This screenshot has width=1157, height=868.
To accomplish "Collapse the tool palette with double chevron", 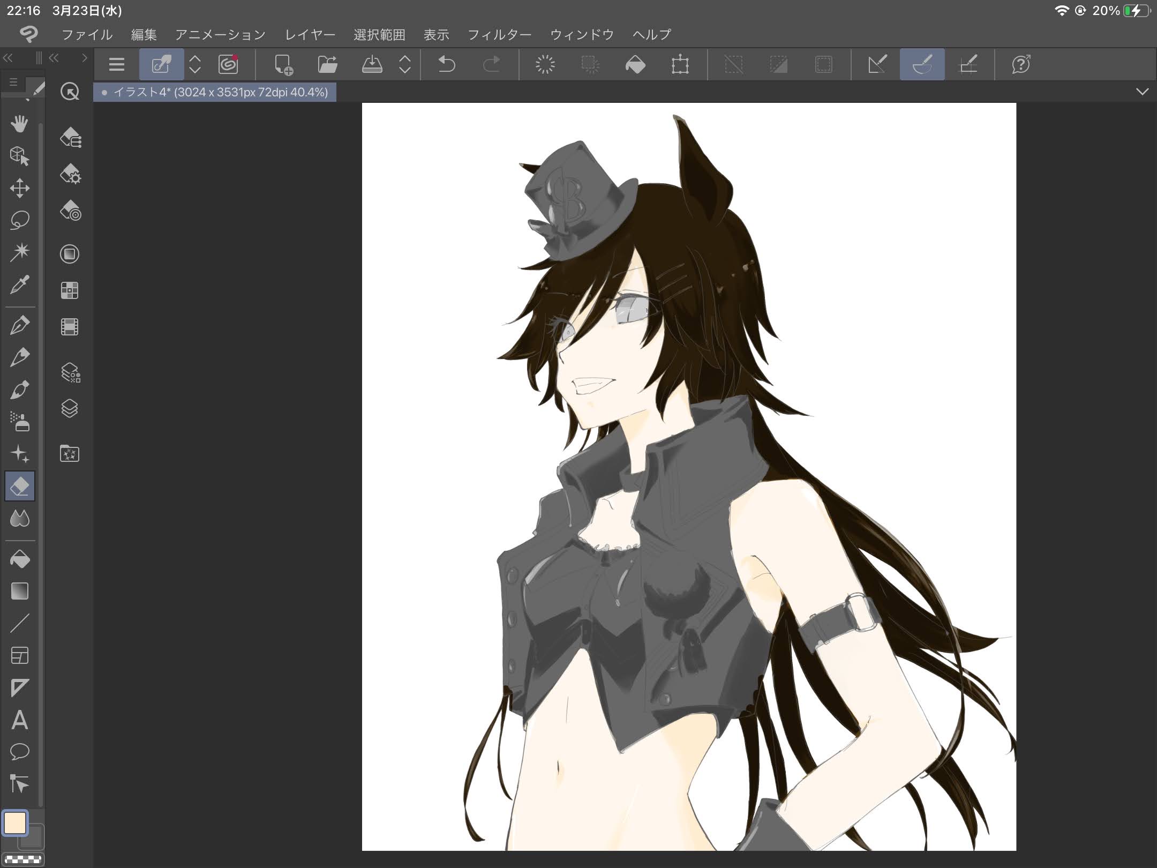I will [7, 58].
